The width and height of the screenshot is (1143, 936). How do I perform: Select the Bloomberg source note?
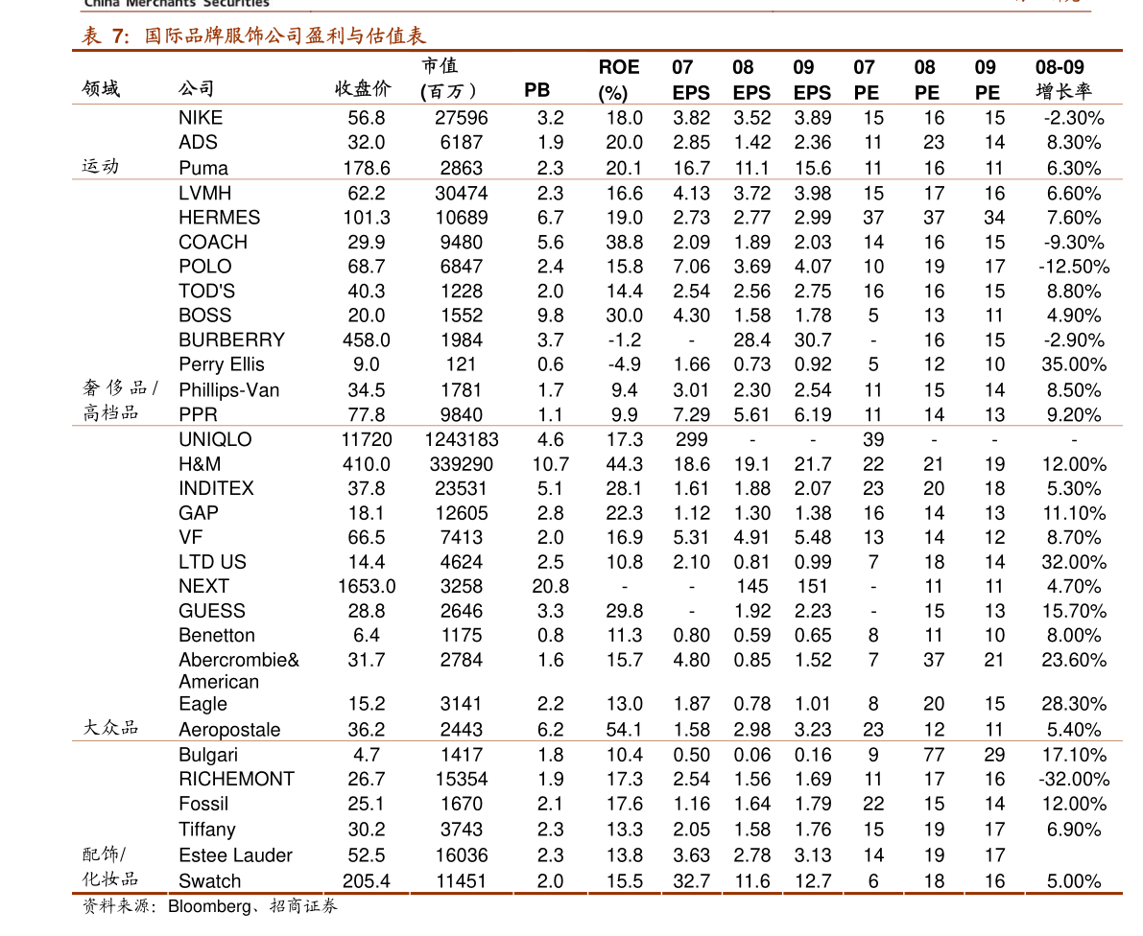click(210, 907)
